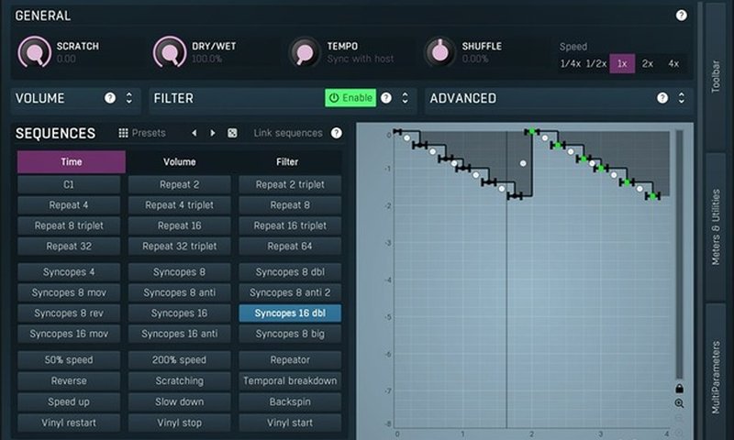Toggle the Link sequences option
The image size is (734, 440).
click(x=287, y=133)
